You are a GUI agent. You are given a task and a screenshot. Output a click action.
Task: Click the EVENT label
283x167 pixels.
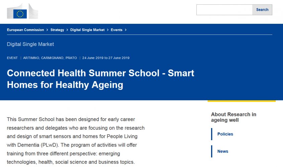coord(12,58)
